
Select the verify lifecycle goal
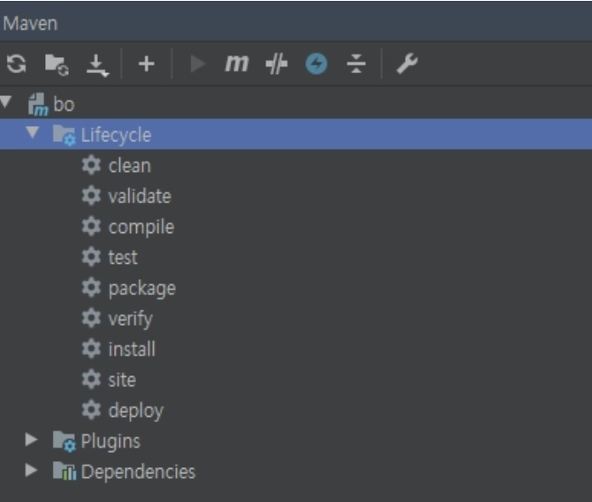pyautogui.click(x=130, y=320)
